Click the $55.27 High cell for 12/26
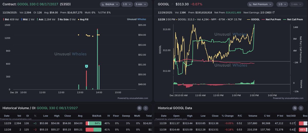Viewport: 308px width, 133px height. click(x=56, y=129)
